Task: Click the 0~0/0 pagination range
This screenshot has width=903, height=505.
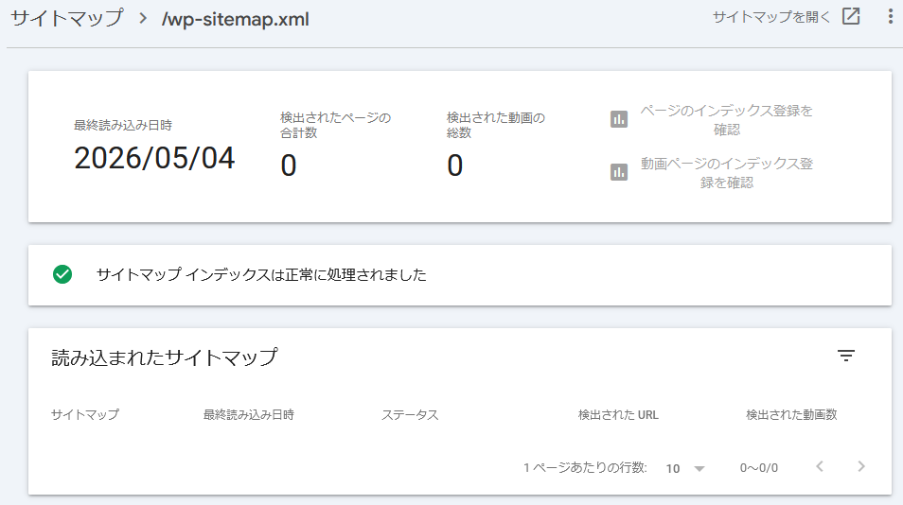Action: [x=758, y=468]
